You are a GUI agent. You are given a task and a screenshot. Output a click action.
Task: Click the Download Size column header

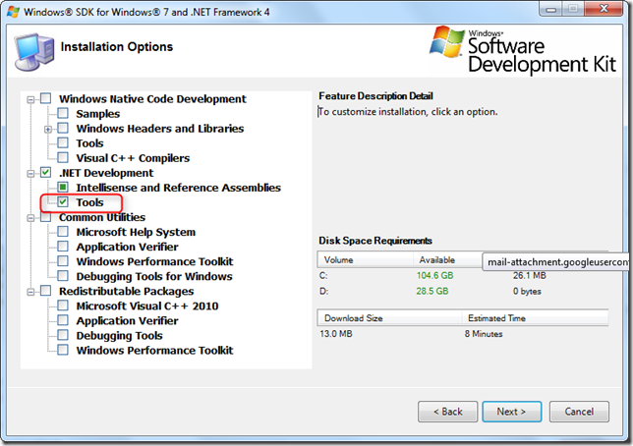389,318
